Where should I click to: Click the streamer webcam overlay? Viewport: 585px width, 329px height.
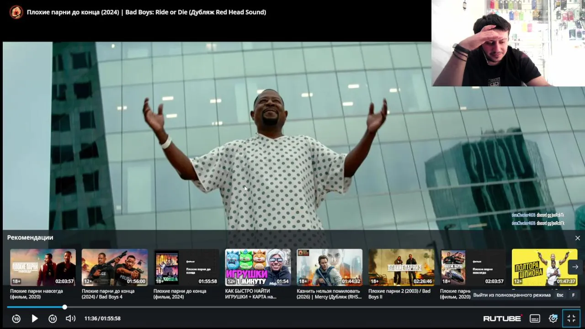pos(508,43)
